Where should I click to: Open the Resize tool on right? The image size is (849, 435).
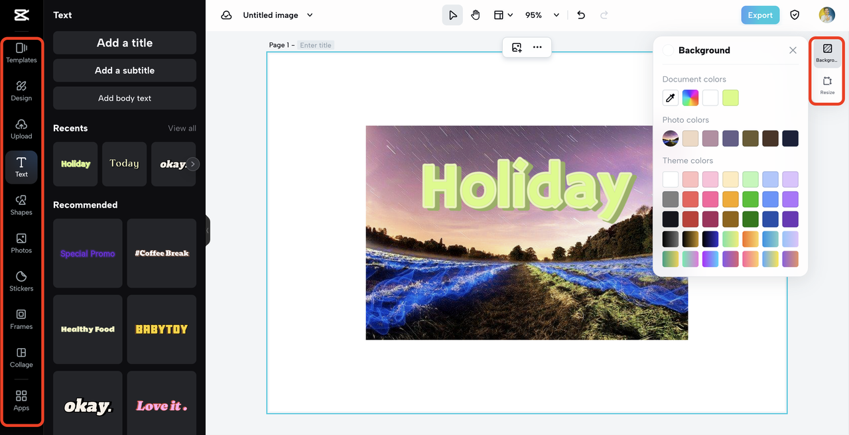click(827, 86)
